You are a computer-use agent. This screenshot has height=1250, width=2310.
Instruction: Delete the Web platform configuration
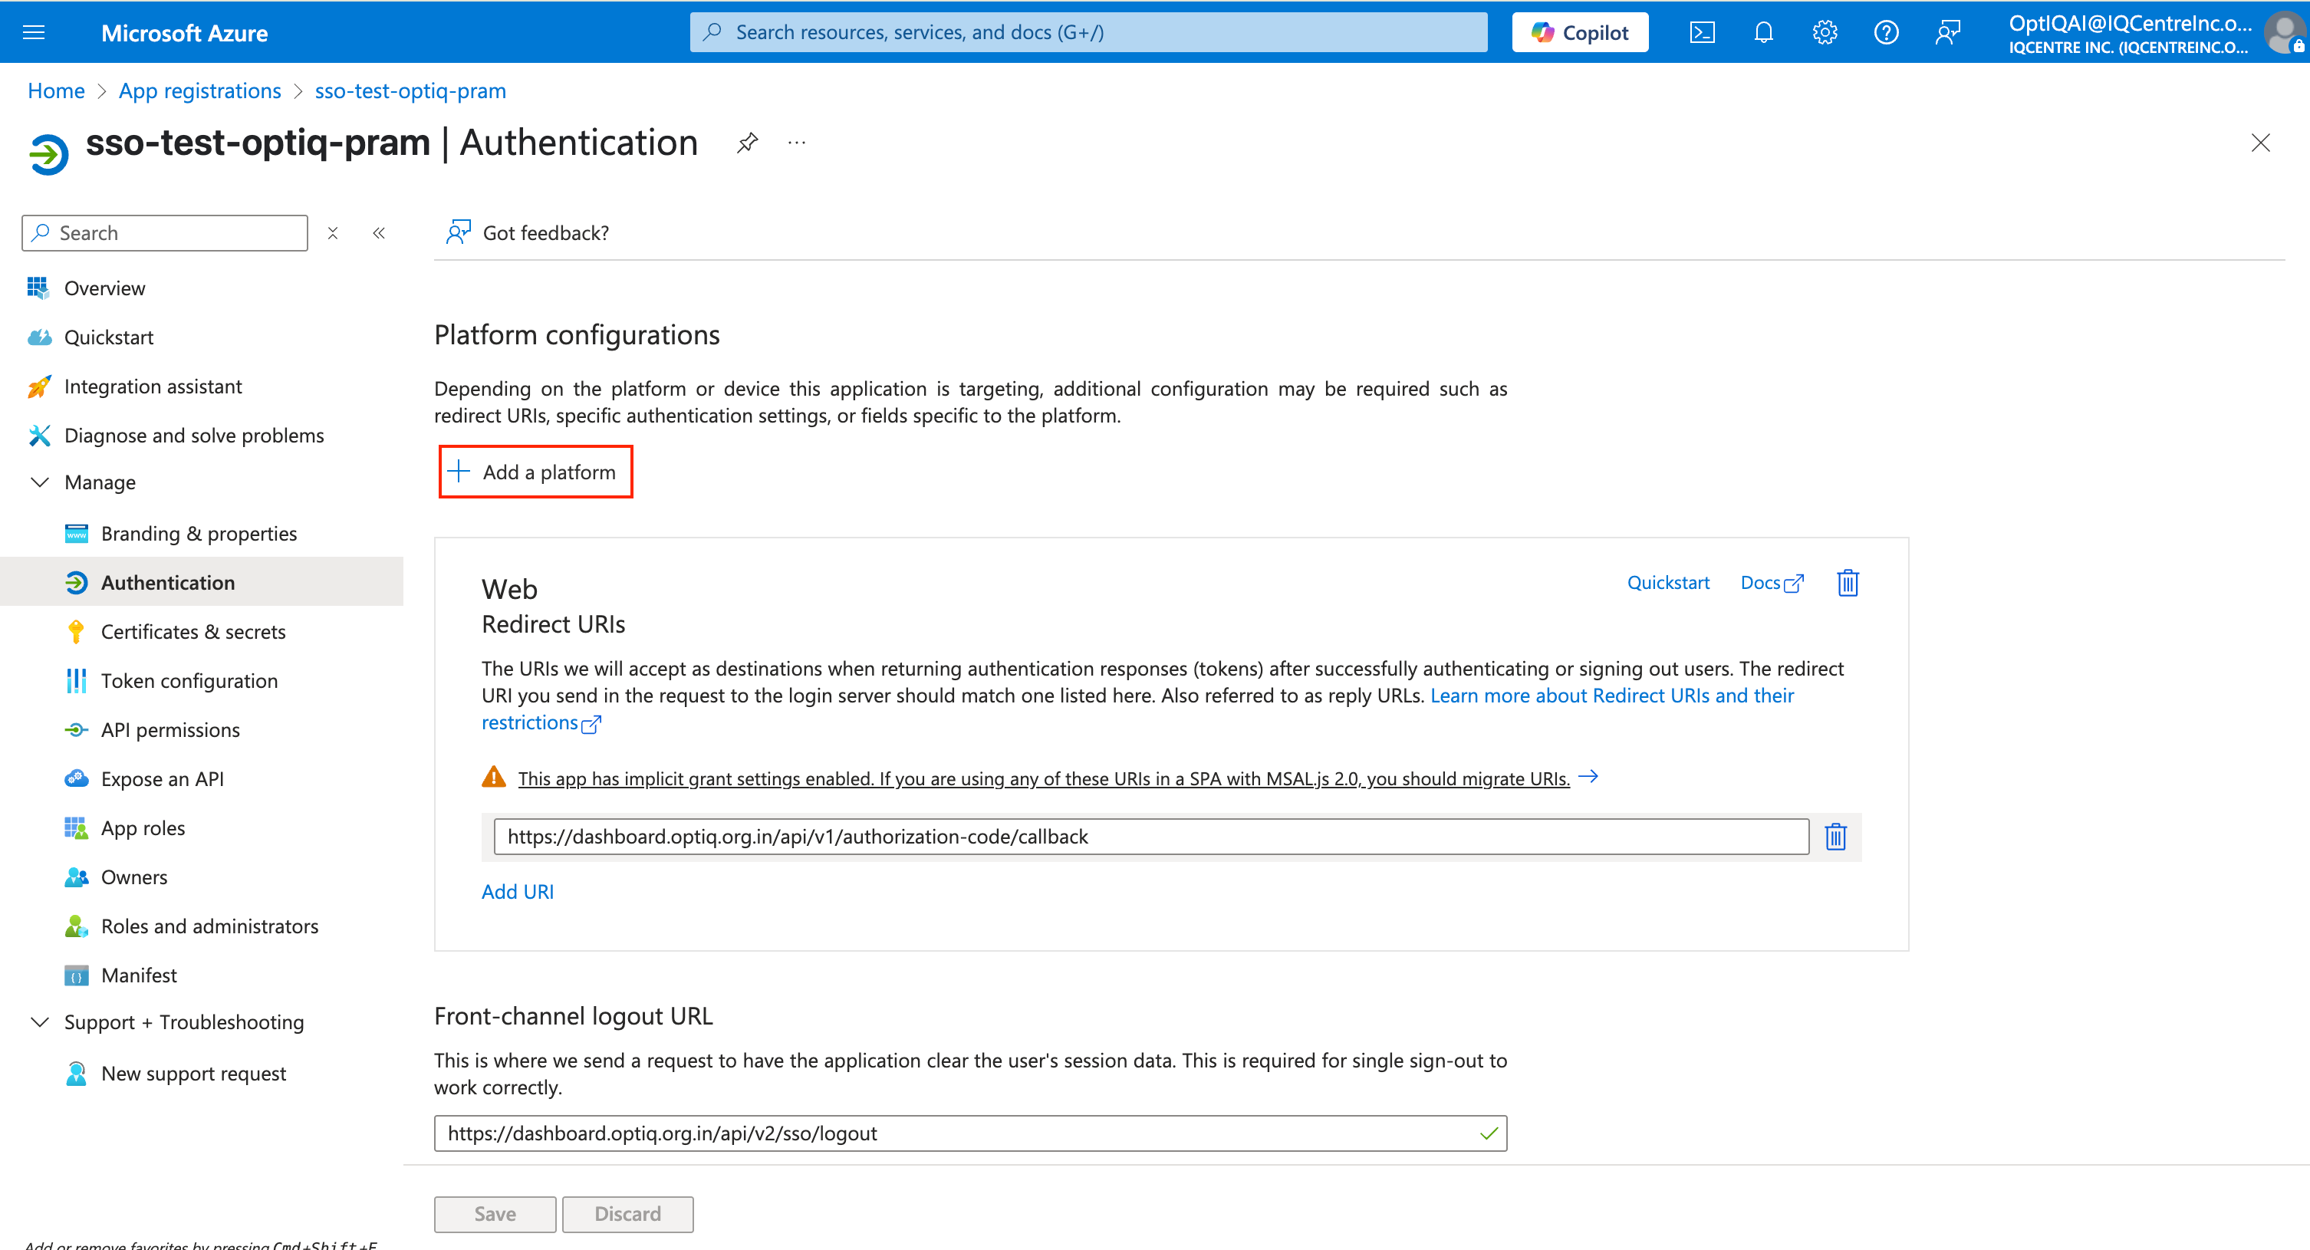(1848, 583)
